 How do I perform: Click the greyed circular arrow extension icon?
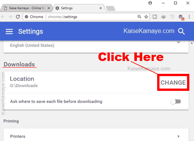point(172,17)
